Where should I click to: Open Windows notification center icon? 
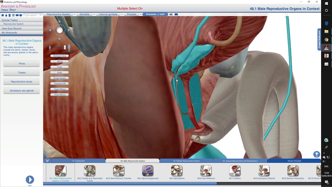[327, 183]
